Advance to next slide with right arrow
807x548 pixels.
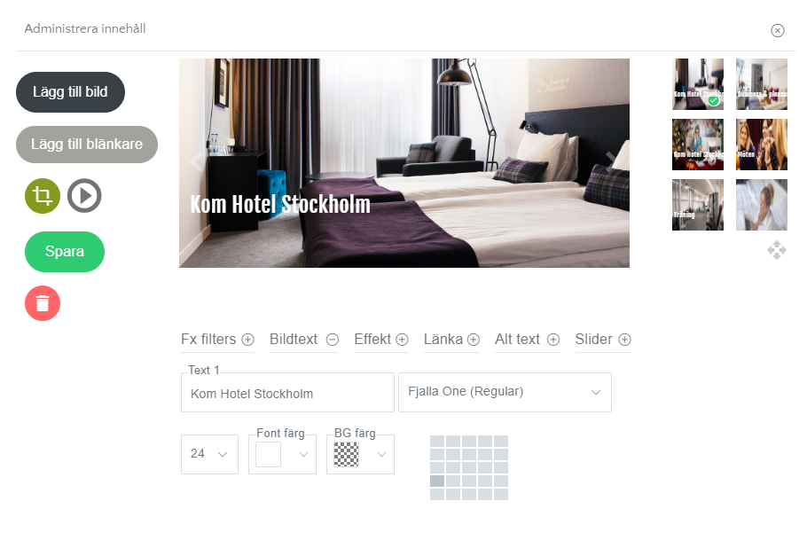[611, 161]
